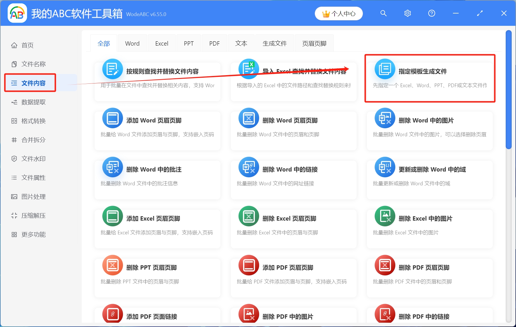516x327 pixels.
Task: Open the settings gear icon
Action: click(x=407, y=13)
